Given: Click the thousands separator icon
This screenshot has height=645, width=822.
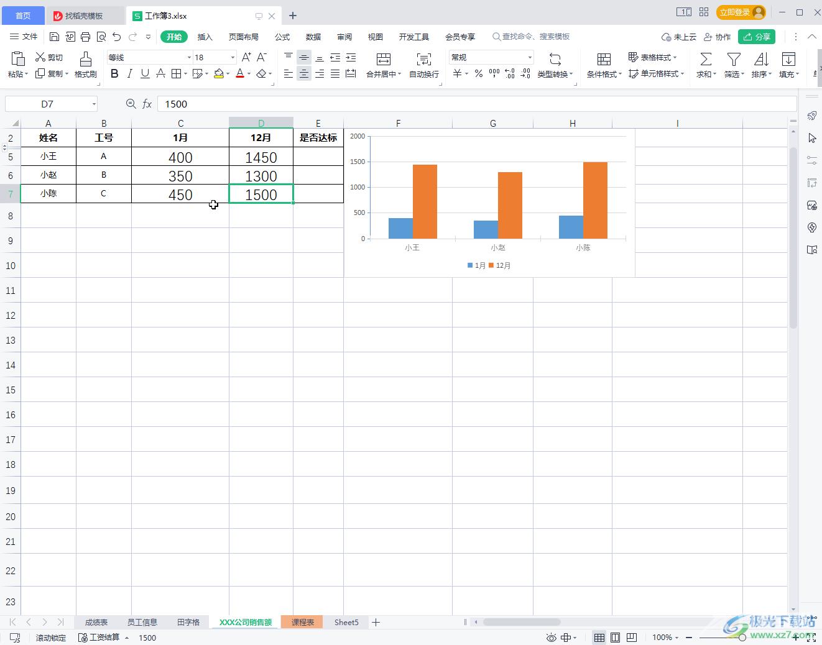Looking at the screenshot, I should (x=494, y=74).
